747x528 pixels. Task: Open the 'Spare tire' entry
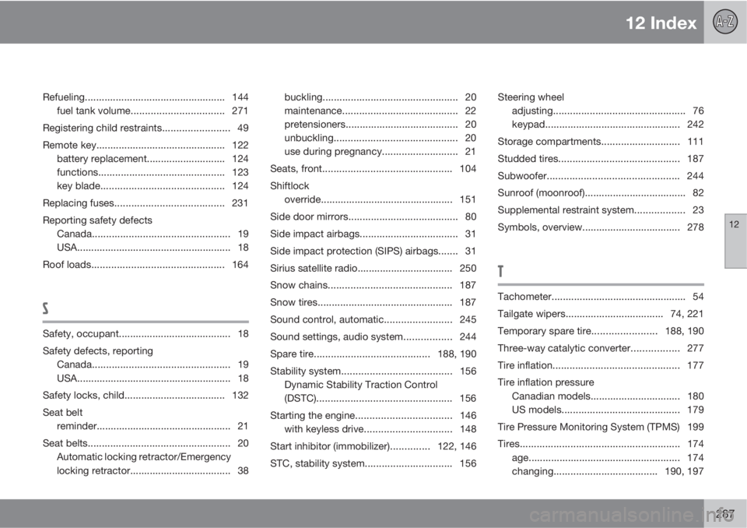click(x=373, y=354)
